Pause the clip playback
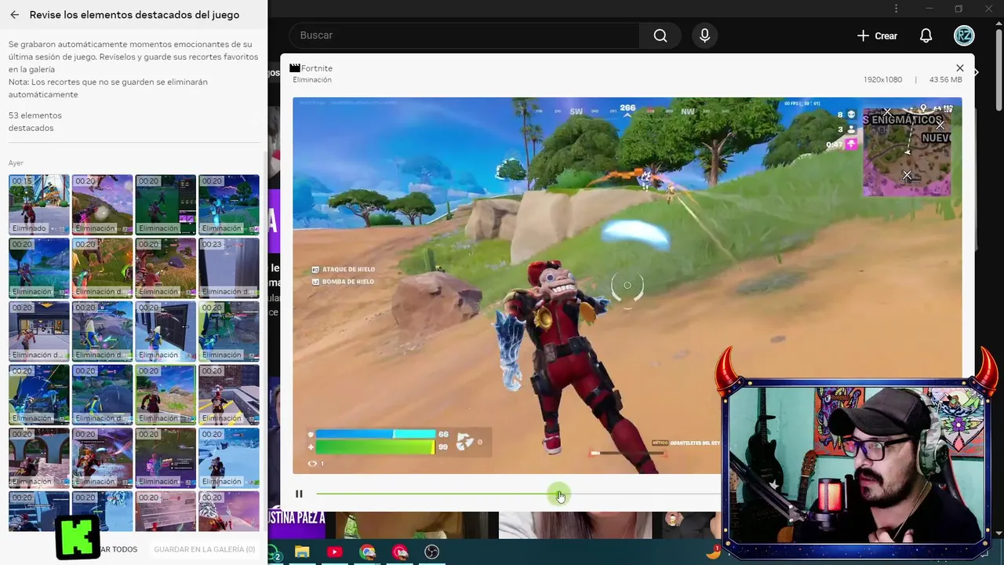 pyautogui.click(x=299, y=494)
